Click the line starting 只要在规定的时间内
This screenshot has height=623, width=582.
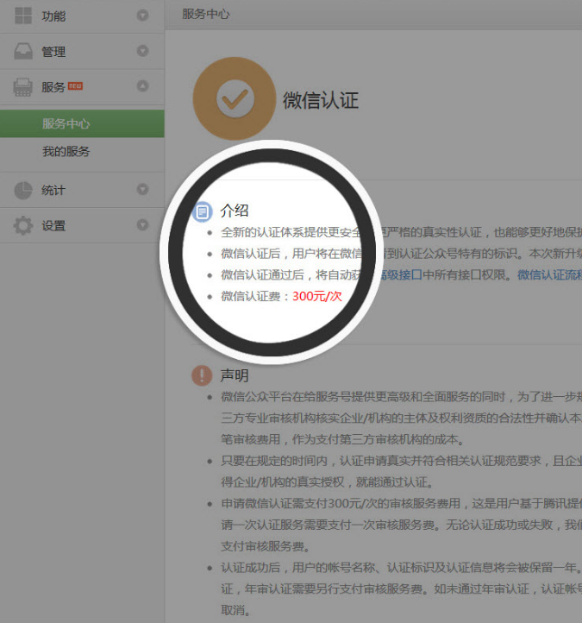(x=402, y=461)
